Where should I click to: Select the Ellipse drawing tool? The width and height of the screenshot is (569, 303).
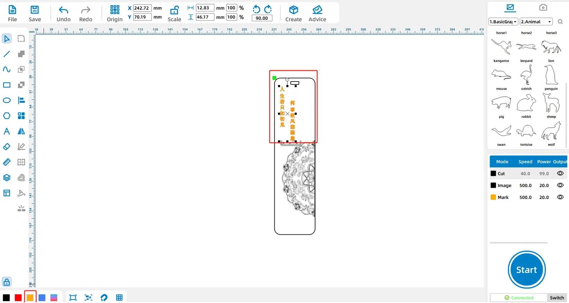[x=7, y=100]
